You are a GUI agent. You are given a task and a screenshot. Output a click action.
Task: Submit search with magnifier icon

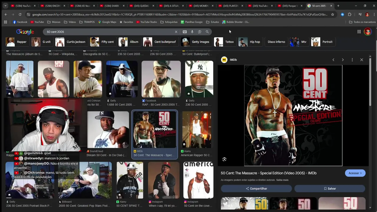pos(207,32)
